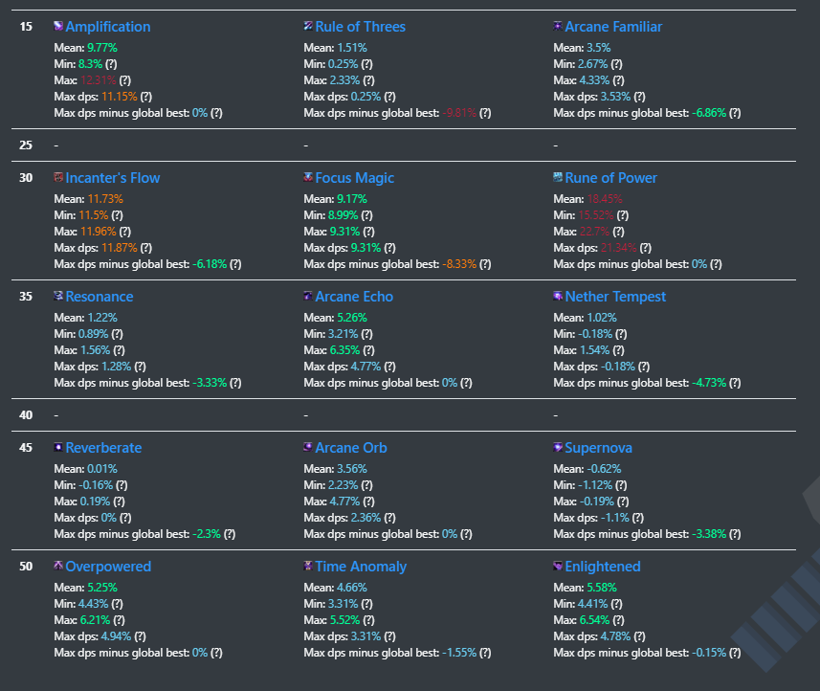Click the (?) after Amplification Max dps 11.15%

[145, 97]
